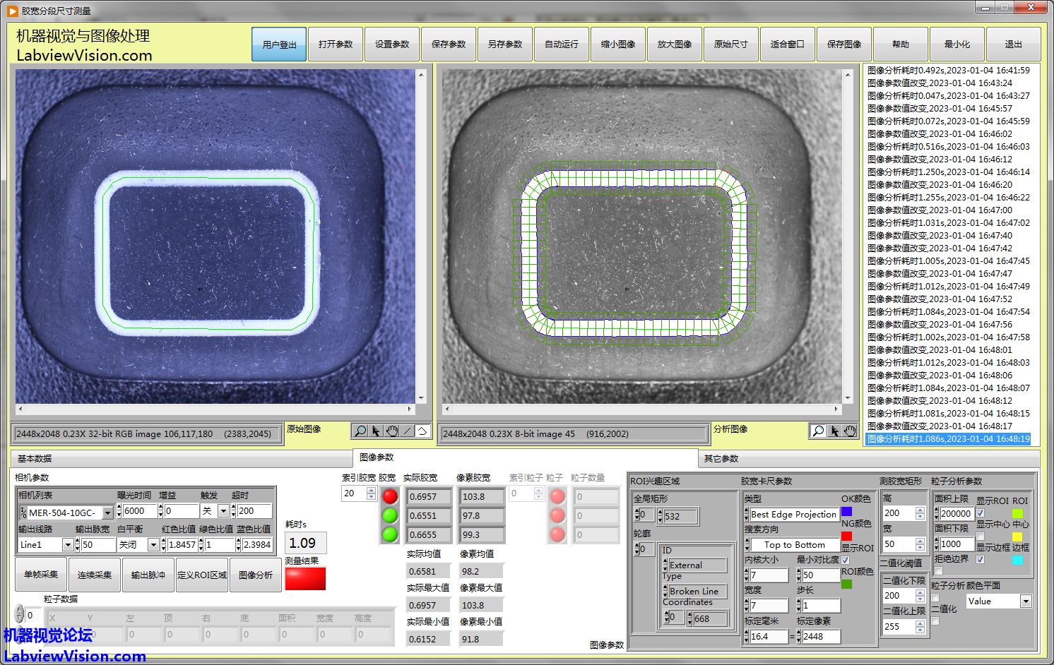1054x665 pixels.
Task: Click the red NG颜色 color swatch
Action: [846, 537]
